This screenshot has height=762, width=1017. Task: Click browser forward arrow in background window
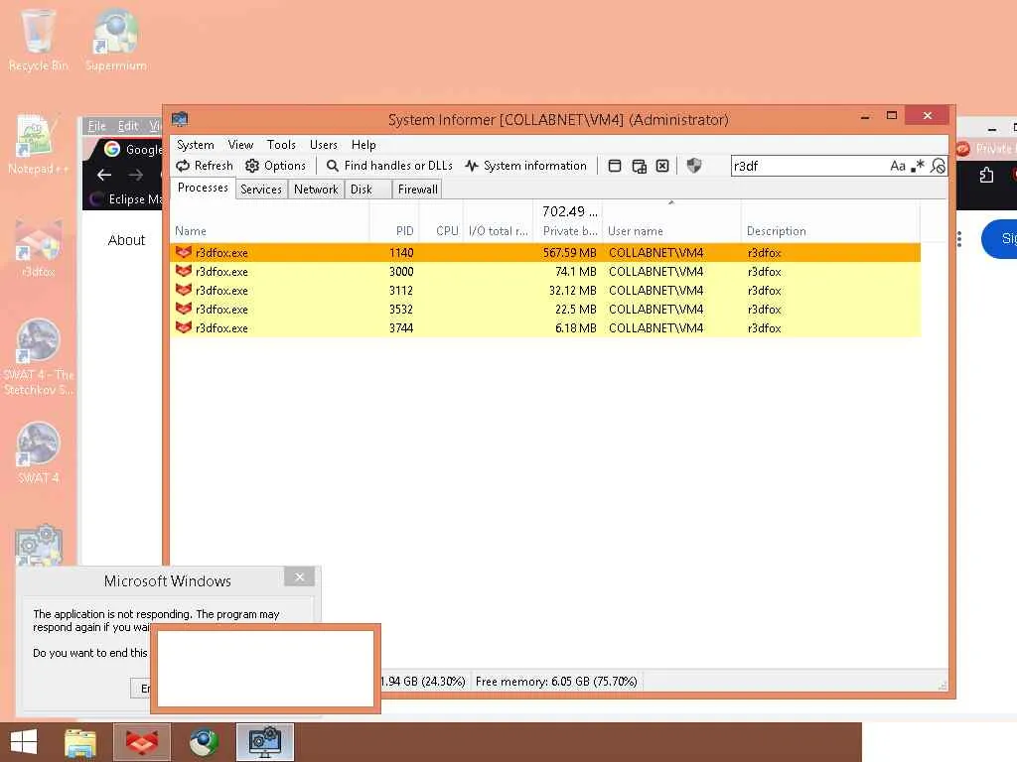coord(135,175)
